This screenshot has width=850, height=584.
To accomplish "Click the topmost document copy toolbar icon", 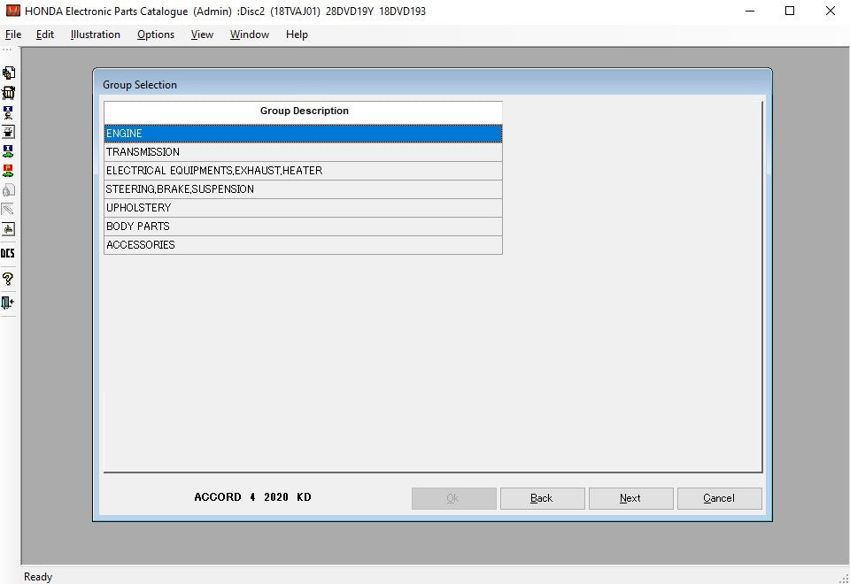I will [x=8, y=73].
